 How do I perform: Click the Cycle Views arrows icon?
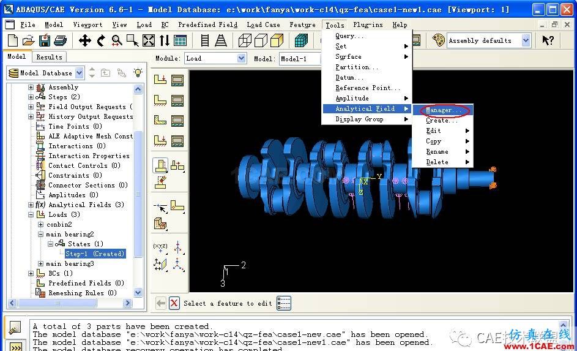tap(165, 40)
